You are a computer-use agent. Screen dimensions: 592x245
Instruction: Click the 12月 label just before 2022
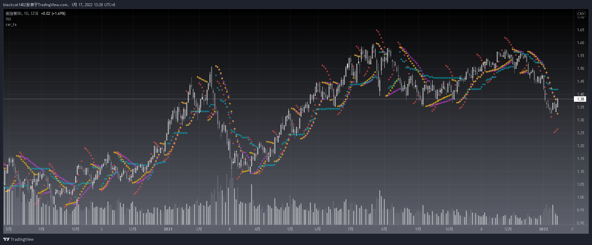tap(508, 229)
